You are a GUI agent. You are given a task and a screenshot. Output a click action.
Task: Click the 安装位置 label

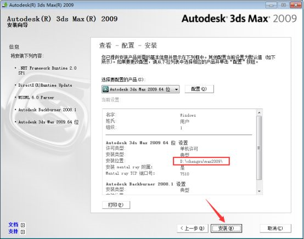point(116,161)
